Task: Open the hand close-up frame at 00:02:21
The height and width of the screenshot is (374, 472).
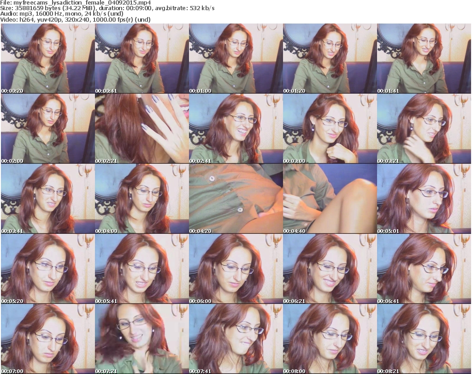Action: pos(142,129)
